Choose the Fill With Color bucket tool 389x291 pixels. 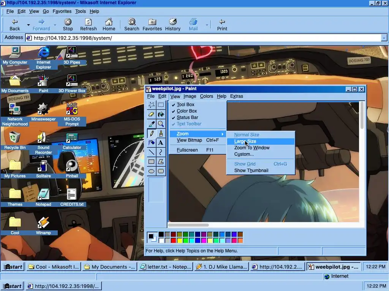pyautogui.click(x=161, y=114)
